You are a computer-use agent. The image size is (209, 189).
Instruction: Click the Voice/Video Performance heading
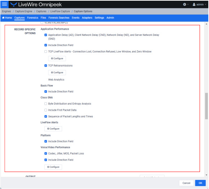point(55,147)
